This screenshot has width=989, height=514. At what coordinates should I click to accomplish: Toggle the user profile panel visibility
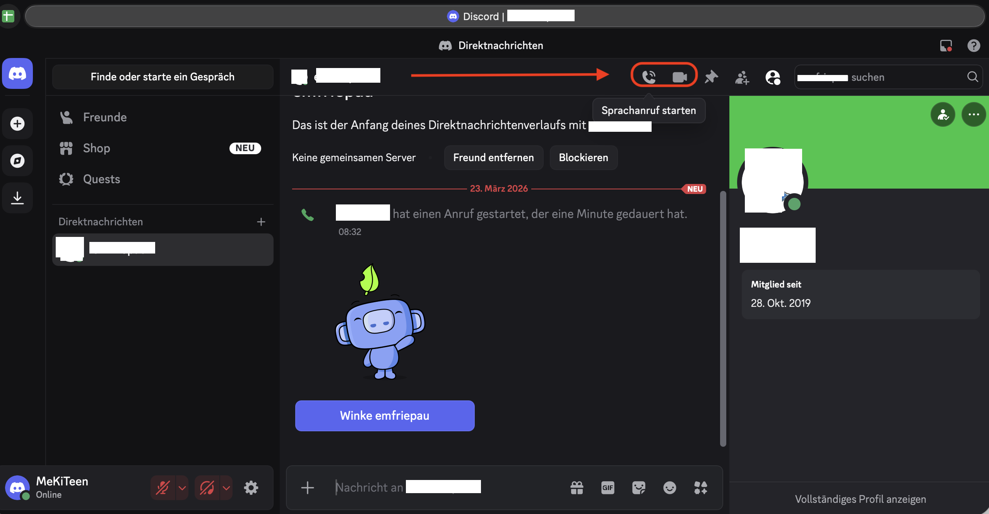tap(773, 77)
